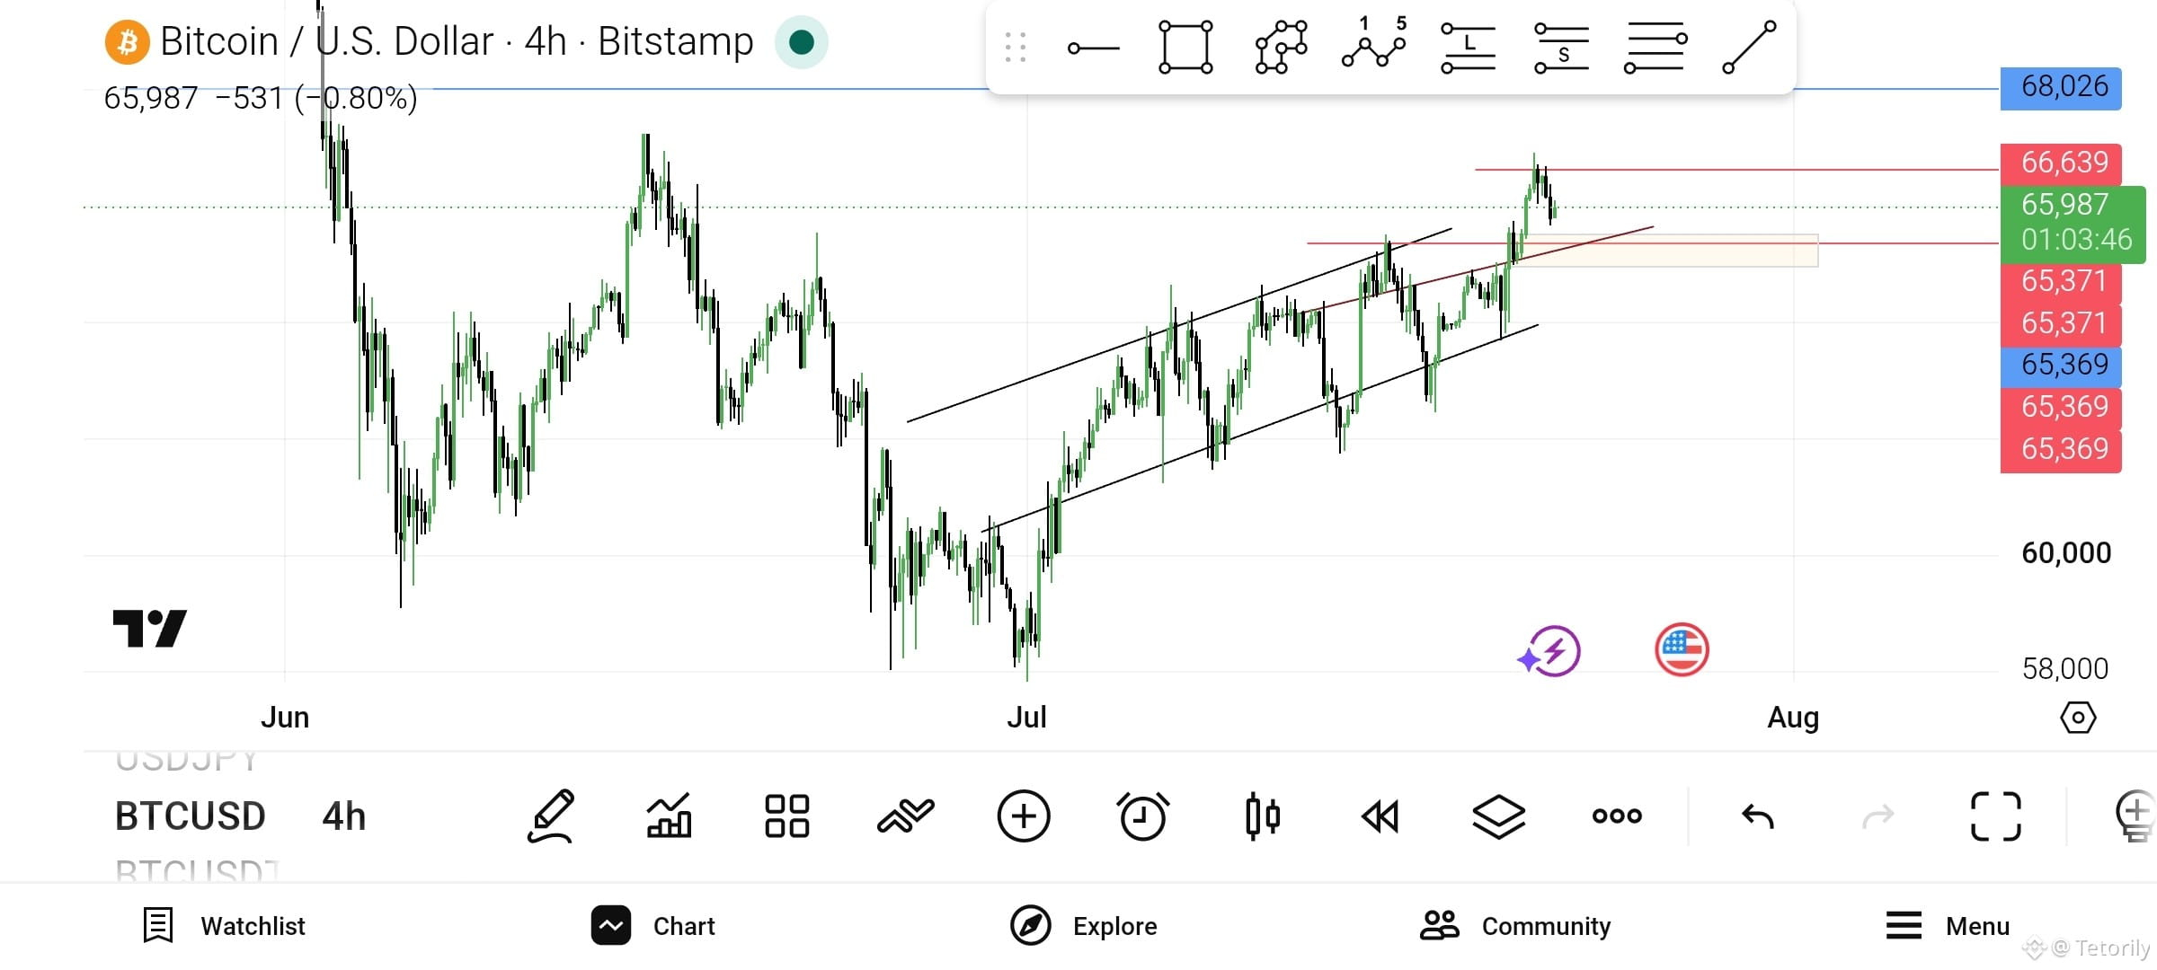The width and height of the screenshot is (2157, 970).
Task: Open the three-dots more options
Action: 1617,816
